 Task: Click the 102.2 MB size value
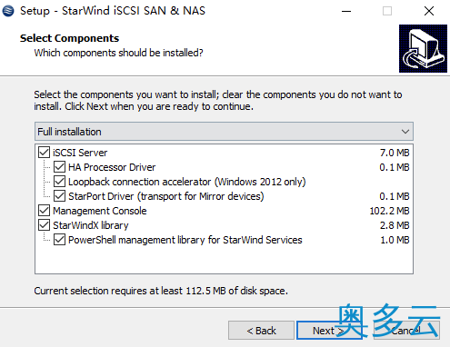point(389,211)
